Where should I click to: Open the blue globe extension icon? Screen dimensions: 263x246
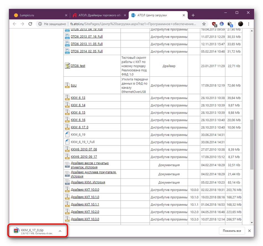(x=221, y=24)
